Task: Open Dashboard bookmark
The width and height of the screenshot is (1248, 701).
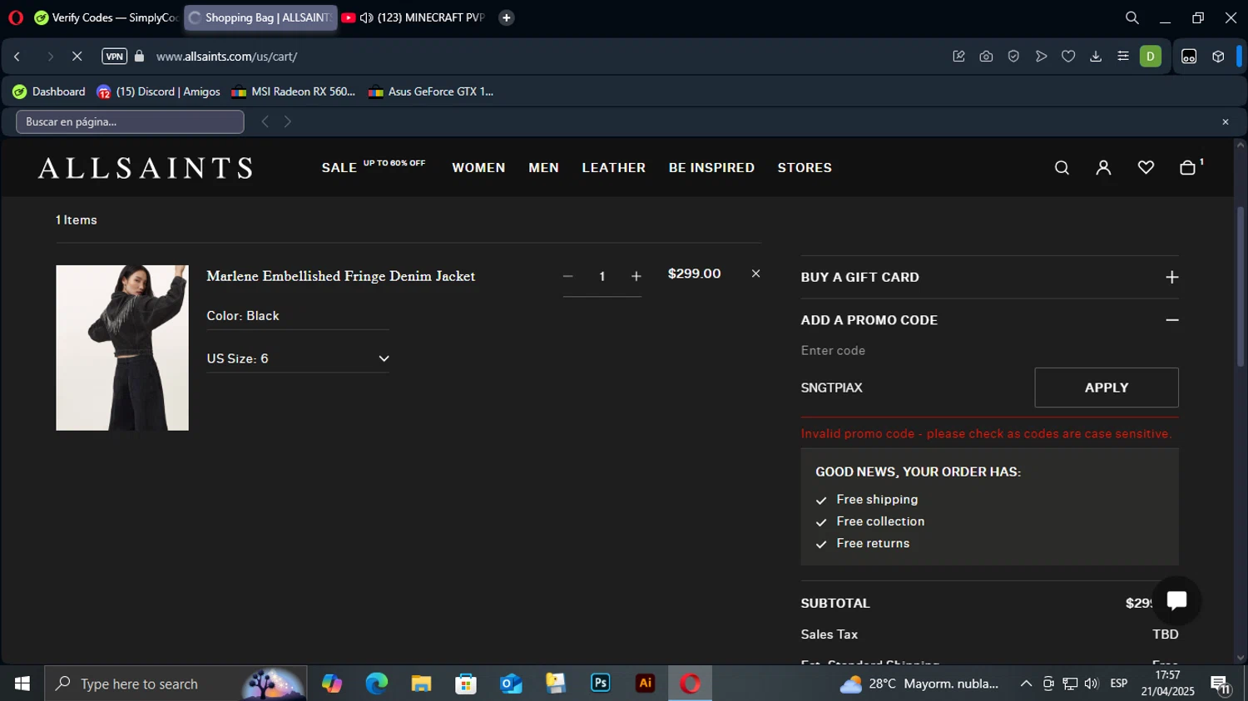Action: coord(49,91)
